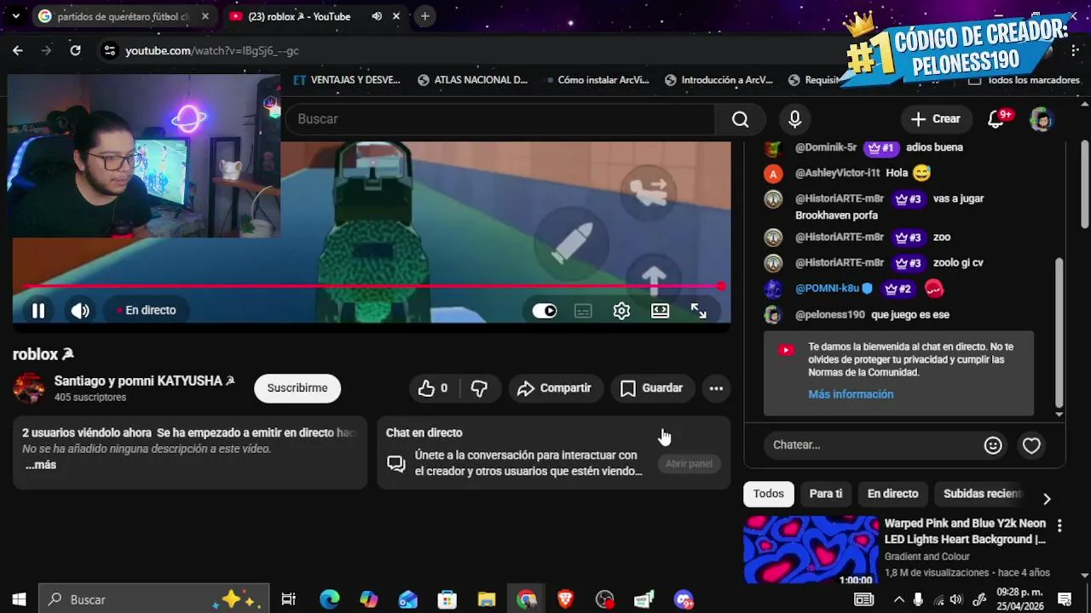
Task: Go fullscreen with the player
Action: (698, 311)
